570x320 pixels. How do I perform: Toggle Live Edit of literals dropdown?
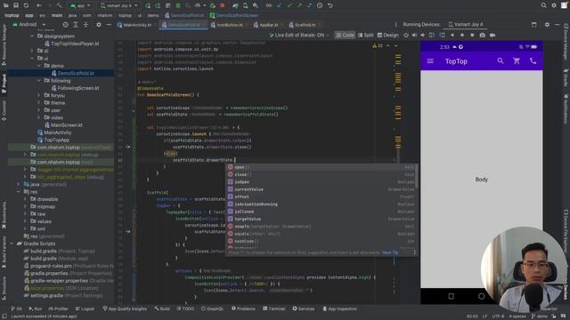(x=299, y=36)
